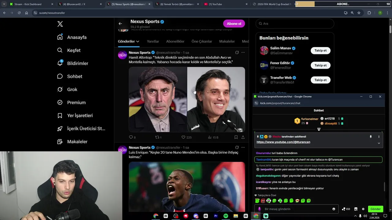Open the Montella photo thumbnail

216,100
